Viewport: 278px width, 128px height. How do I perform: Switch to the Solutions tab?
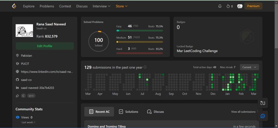(x=128, y=112)
